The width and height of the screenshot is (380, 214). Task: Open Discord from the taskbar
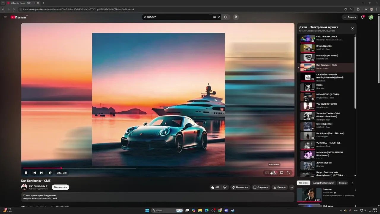tap(226, 210)
